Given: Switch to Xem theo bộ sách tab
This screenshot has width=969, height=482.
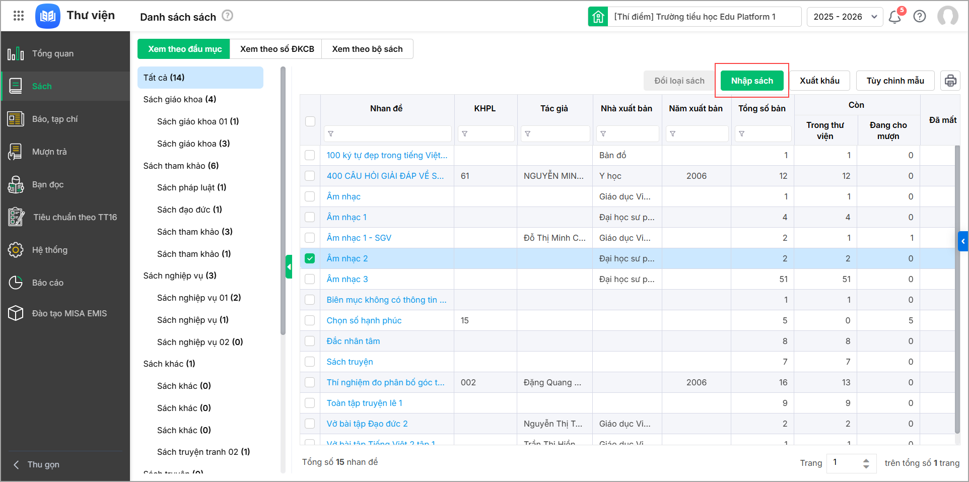Looking at the screenshot, I should [367, 49].
